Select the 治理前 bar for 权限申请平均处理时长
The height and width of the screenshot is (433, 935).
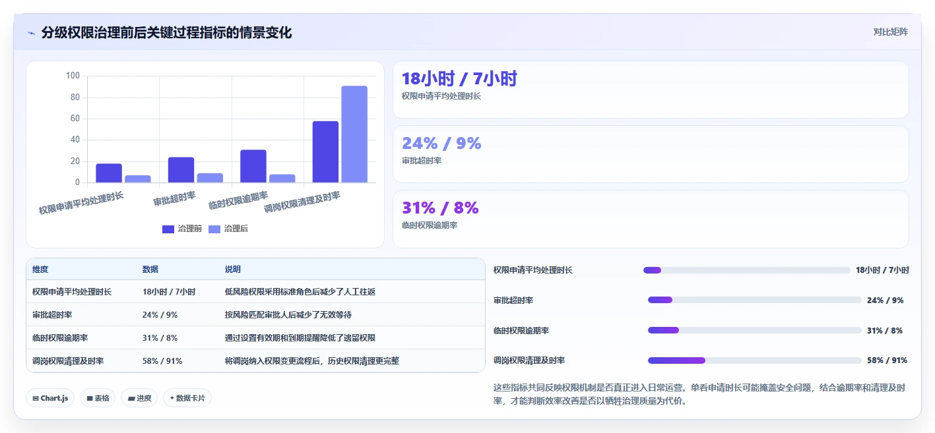[x=109, y=173]
